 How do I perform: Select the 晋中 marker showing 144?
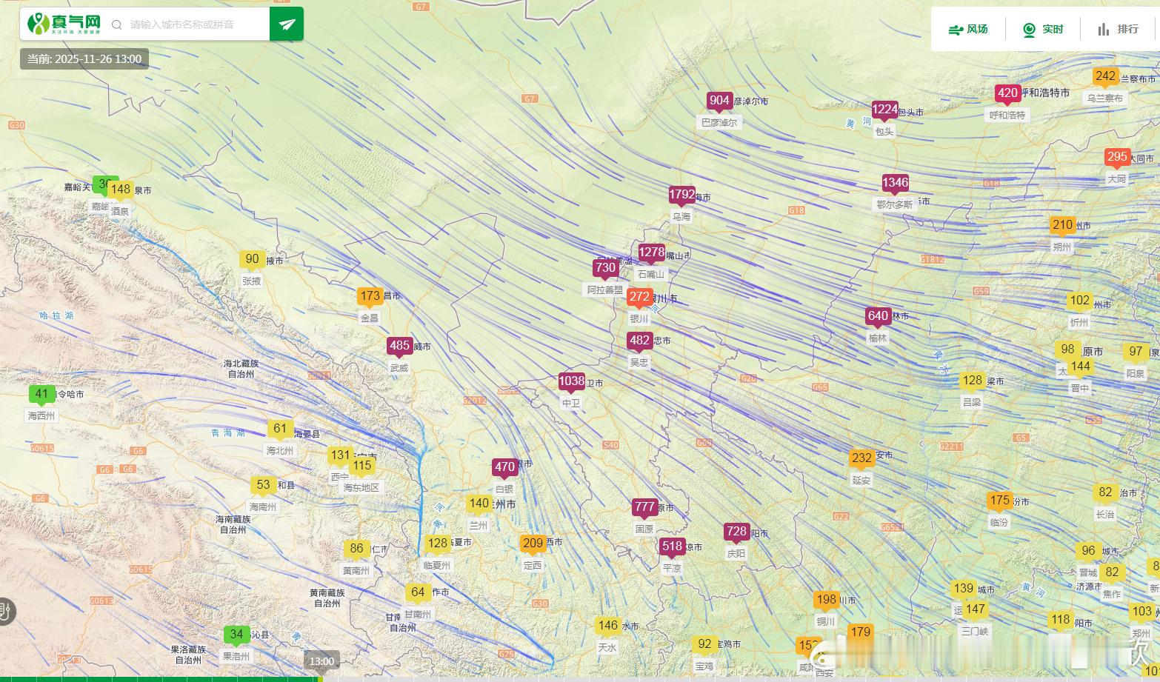pyautogui.click(x=1081, y=367)
